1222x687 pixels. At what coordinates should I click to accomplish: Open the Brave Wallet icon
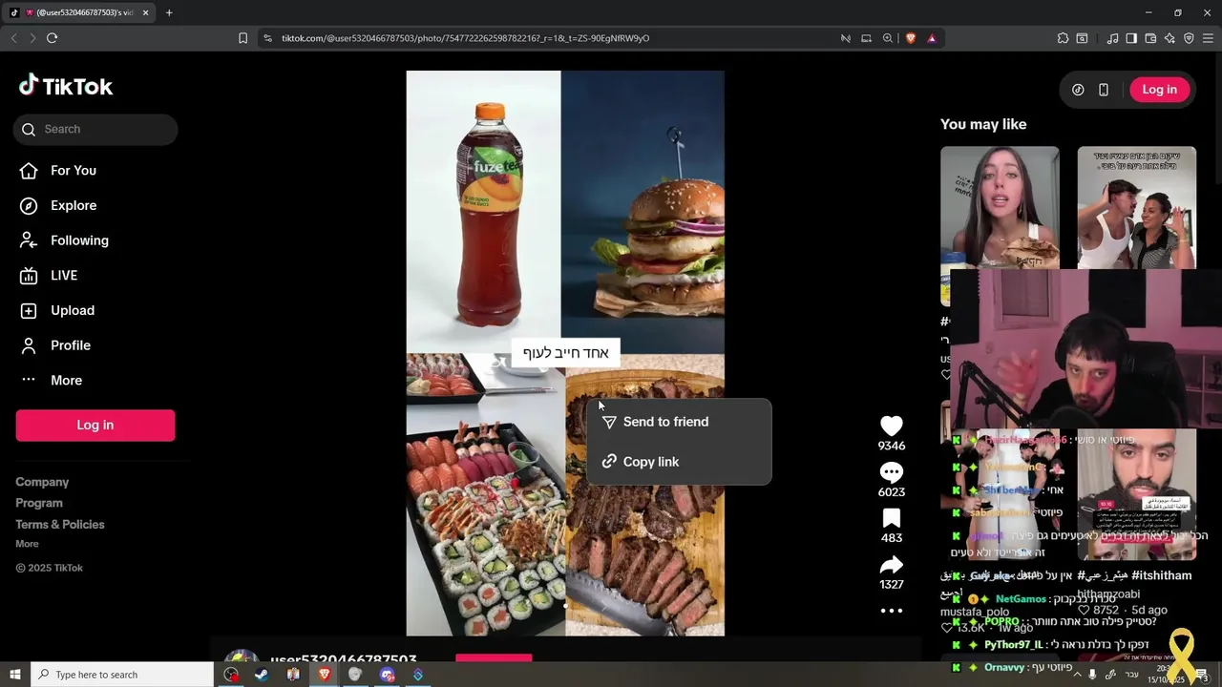(x=1150, y=38)
